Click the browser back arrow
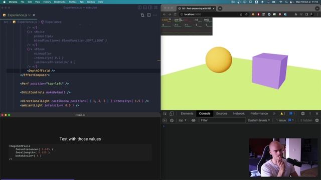 click(164, 14)
